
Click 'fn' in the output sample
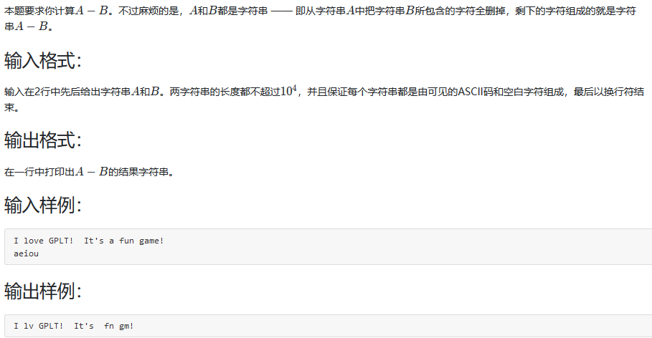pyautogui.click(x=109, y=326)
